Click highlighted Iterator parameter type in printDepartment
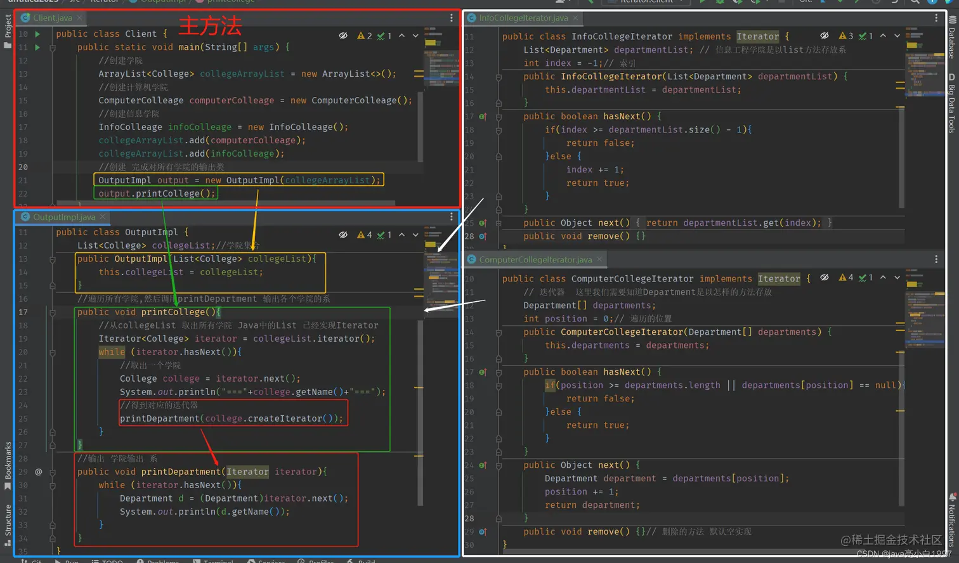Image resolution: width=959 pixels, height=563 pixels. click(x=247, y=472)
